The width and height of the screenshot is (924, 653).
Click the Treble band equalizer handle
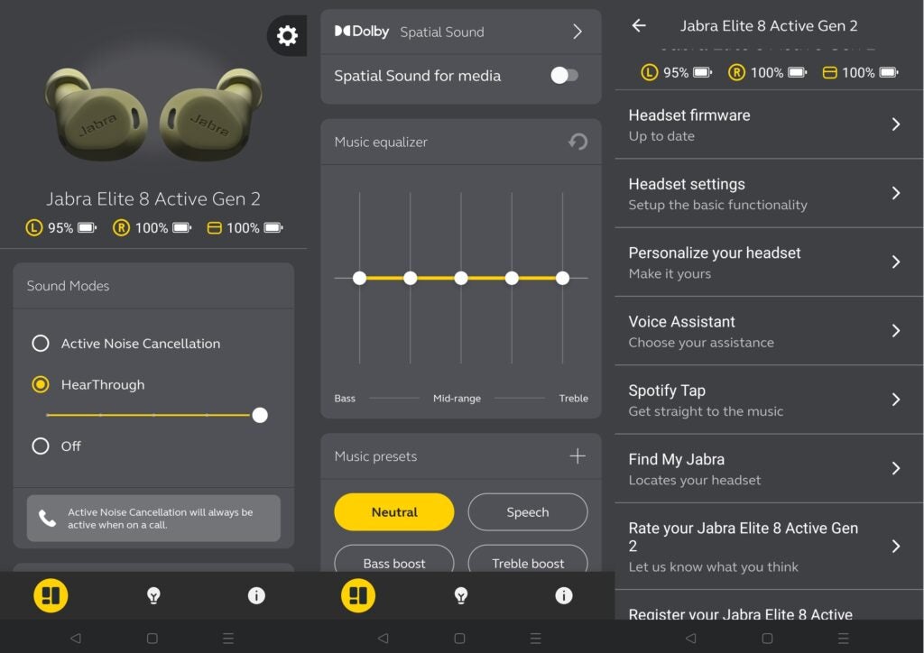[x=563, y=278]
